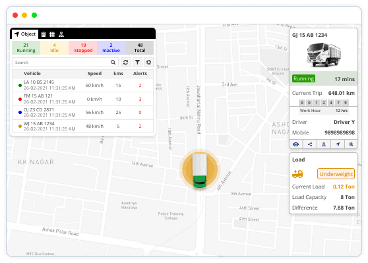The image size is (368, 263).
Task: Open the driver person icon in vehicle card
Action: [324, 144]
